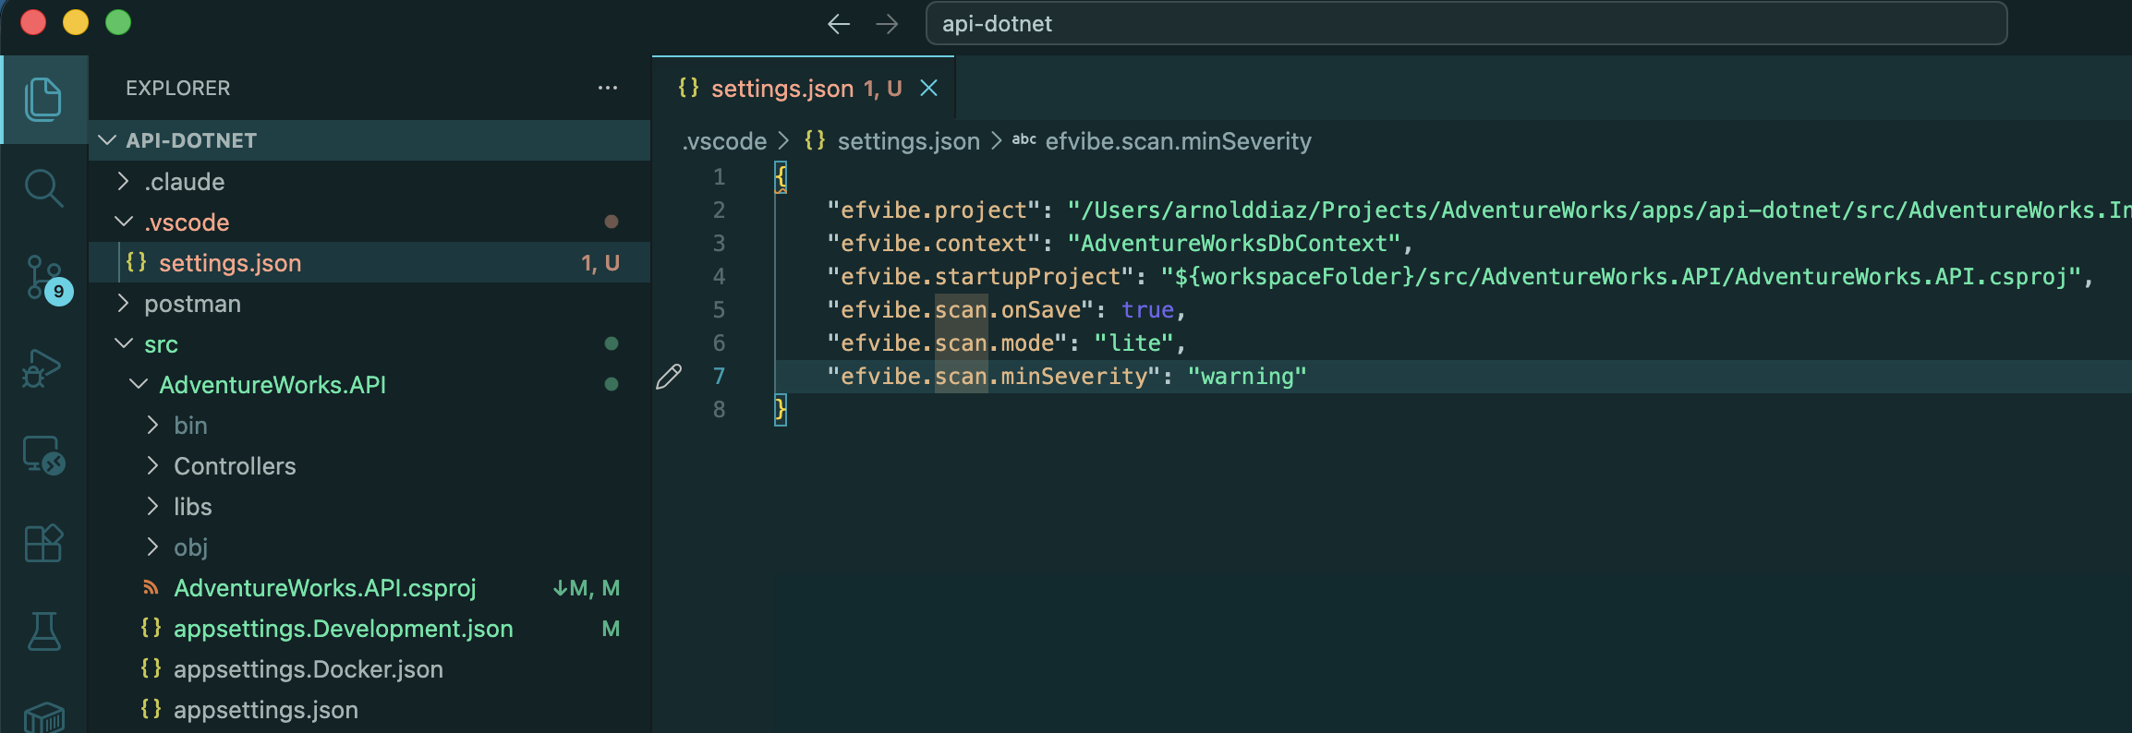Open appsettings.Docker.json file
Viewport: 2132px width, 733px height.
[x=369, y=668]
